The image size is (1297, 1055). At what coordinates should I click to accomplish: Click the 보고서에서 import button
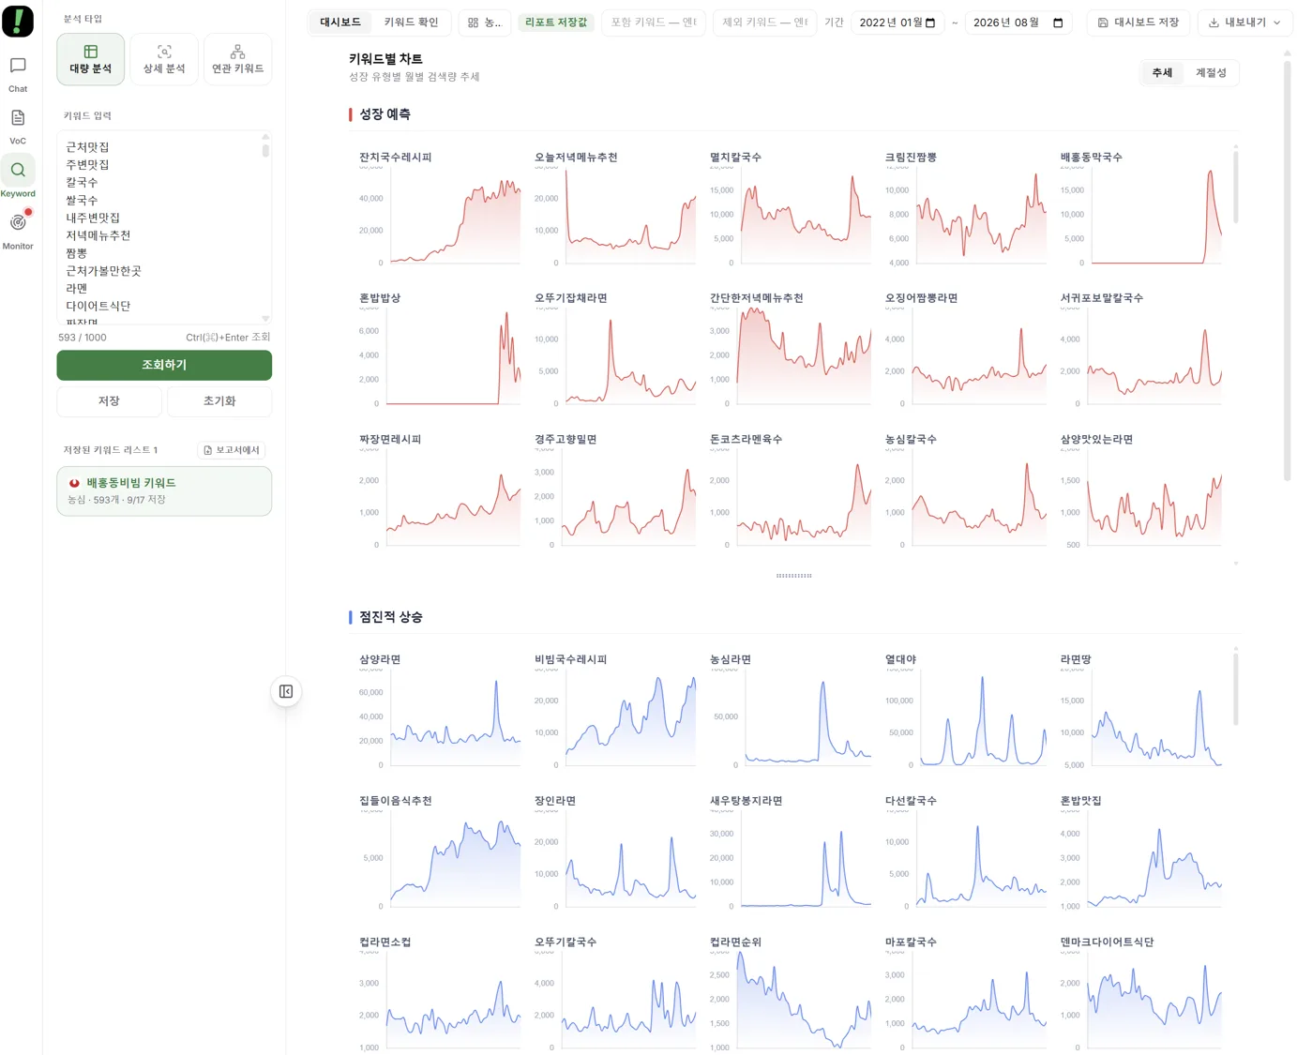[232, 450]
